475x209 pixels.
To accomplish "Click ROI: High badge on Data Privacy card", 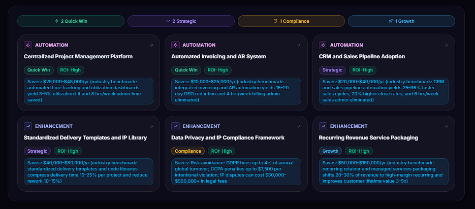I will [221, 151].
